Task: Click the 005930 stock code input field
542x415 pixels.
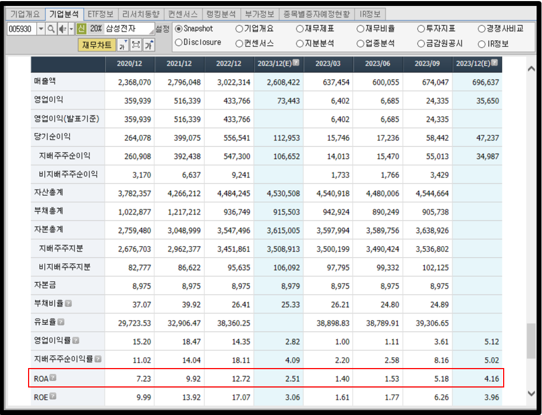Action: 22,29
